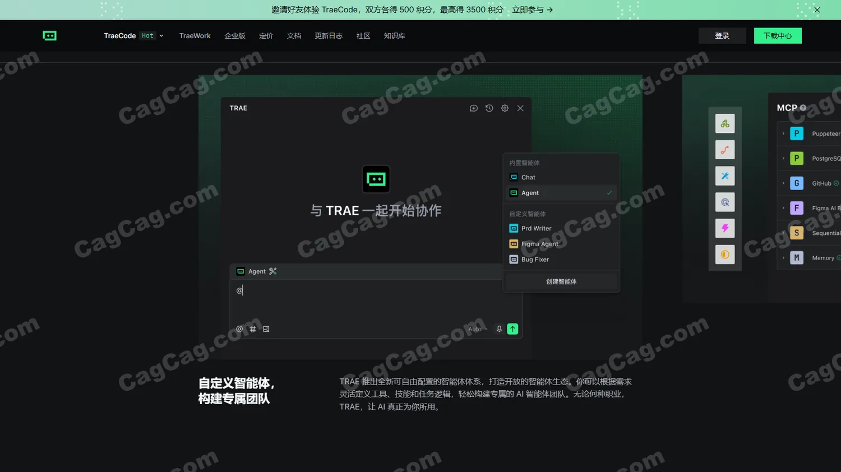Open the TraeWork nav item
The height and width of the screenshot is (472, 841).
click(195, 36)
